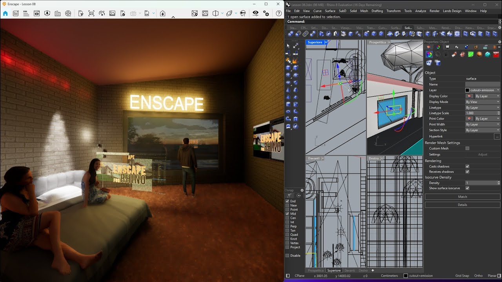Switch to the Prospettica viewport tab at bottom
Screen dimensions: 502x282
316,270
